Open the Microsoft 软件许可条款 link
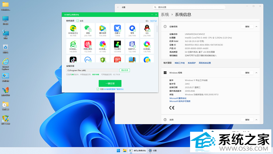The image size is (273, 154). [x=180, y=101]
